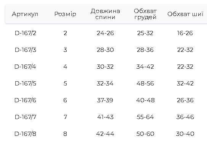Click the Обхват шиї column header
This screenshot has height=145, width=207.
click(185, 14)
